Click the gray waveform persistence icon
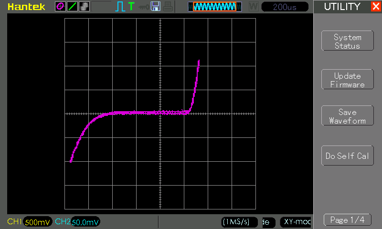The height and width of the screenshot is (229, 382). (85, 7)
